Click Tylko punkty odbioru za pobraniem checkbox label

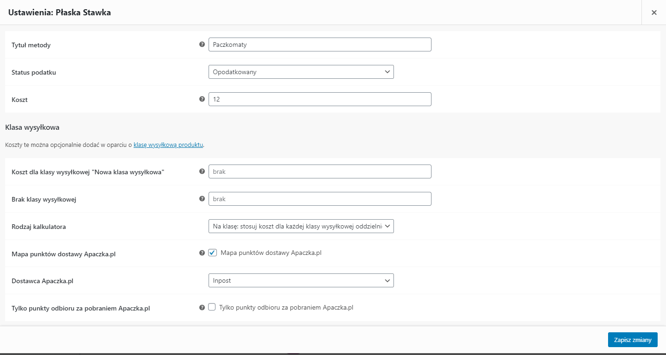pyautogui.click(x=286, y=307)
